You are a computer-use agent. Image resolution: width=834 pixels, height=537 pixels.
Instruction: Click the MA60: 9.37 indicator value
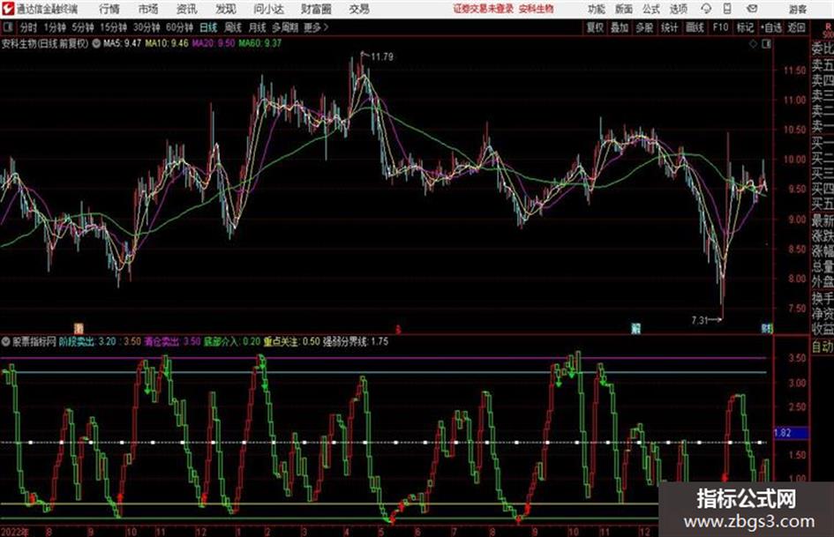click(260, 43)
